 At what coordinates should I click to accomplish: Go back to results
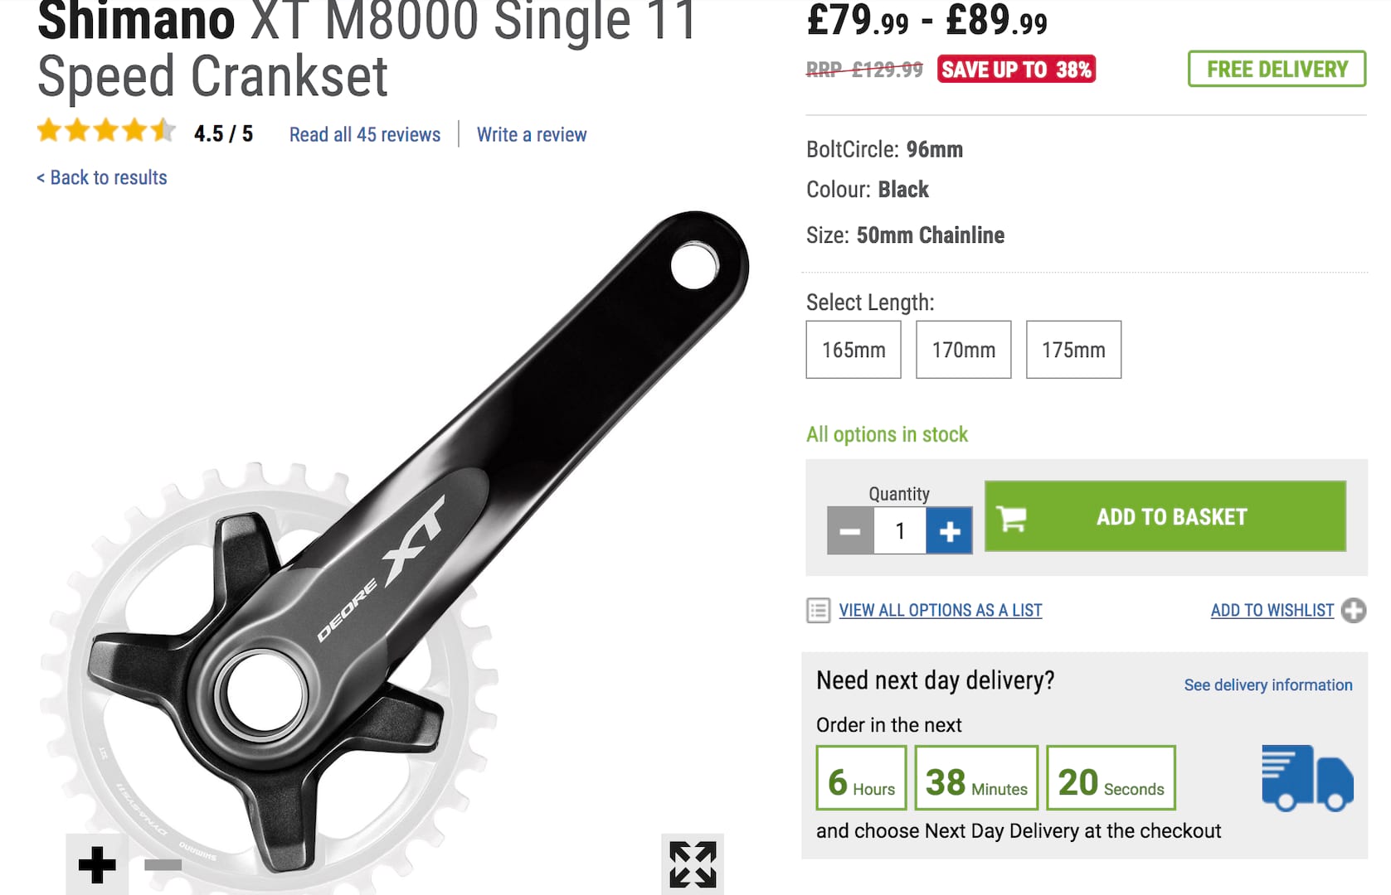click(x=102, y=177)
